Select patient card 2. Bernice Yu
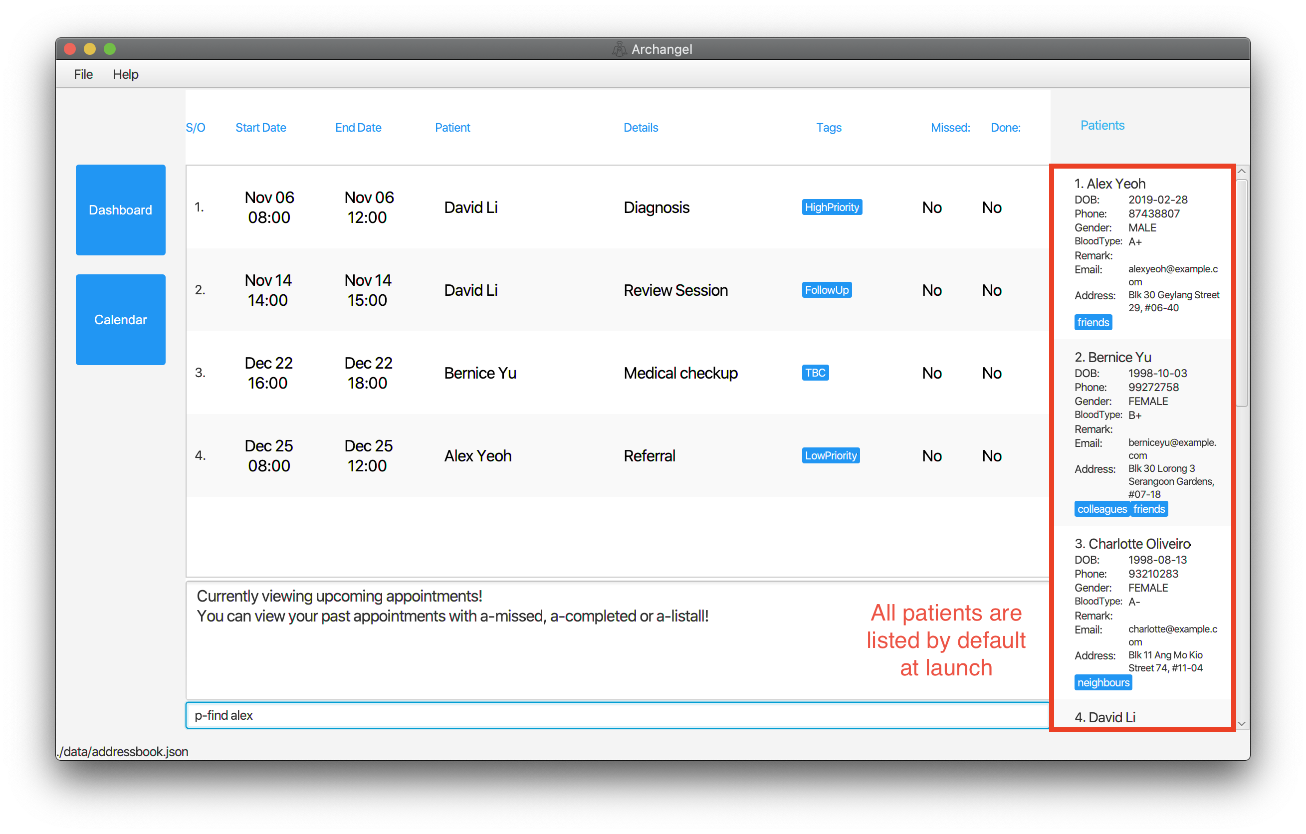 click(1142, 432)
